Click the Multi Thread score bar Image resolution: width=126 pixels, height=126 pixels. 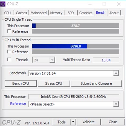click(76, 46)
